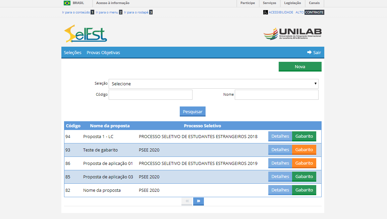Focus the Código input field
The image size is (387, 219).
pos(151,95)
